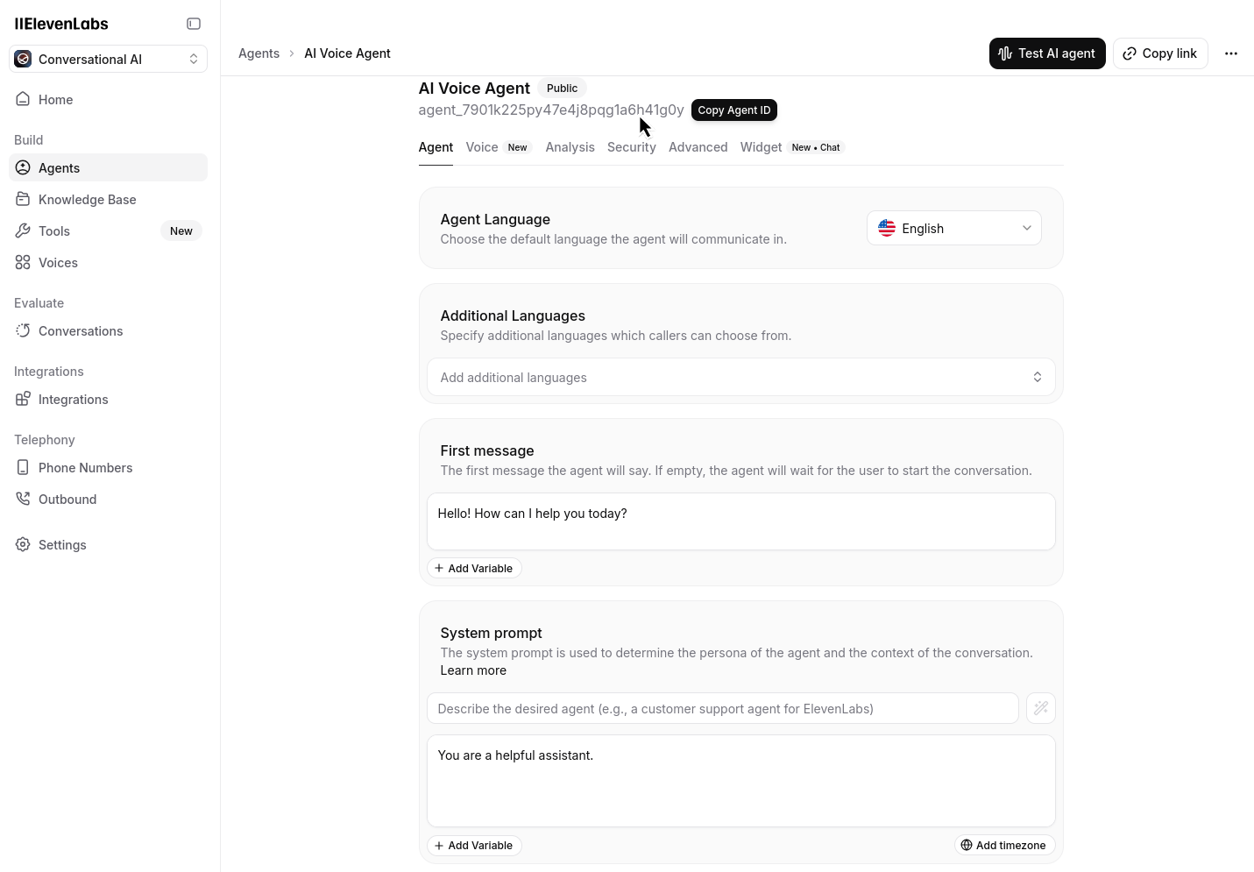Click the Agent tab
Screen dimensions: 1254x872
[436, 147]
